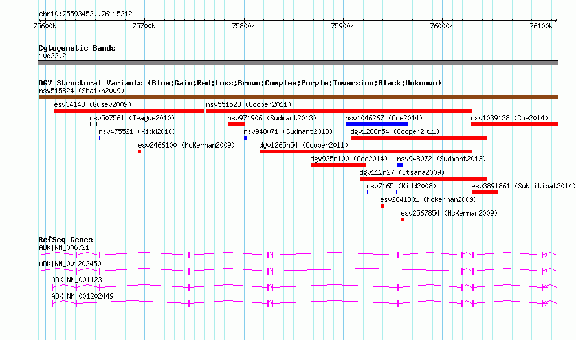Click the RefSeq Genes track heading

[66, 240]
